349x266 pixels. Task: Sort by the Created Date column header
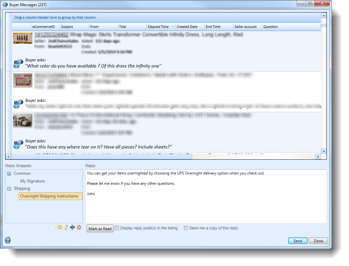coord(187,27)
